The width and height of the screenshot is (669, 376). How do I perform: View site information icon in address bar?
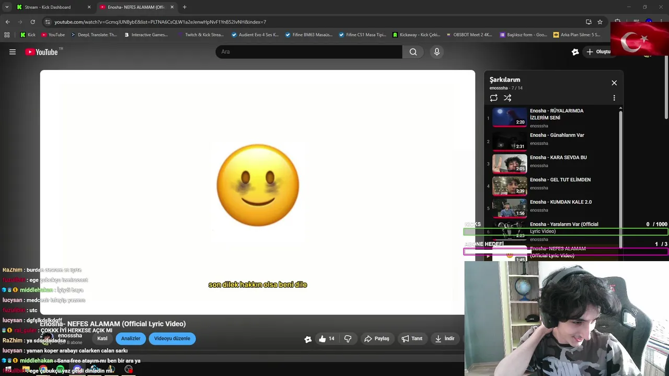point(48,22)
